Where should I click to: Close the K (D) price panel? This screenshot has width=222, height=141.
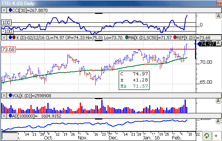pyautogui.click(x=4, y=38)
